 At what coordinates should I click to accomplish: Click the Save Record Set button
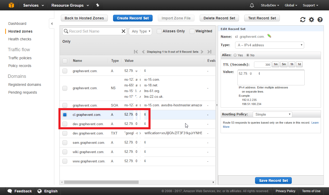pyautogui.click(x=273, y=181)
